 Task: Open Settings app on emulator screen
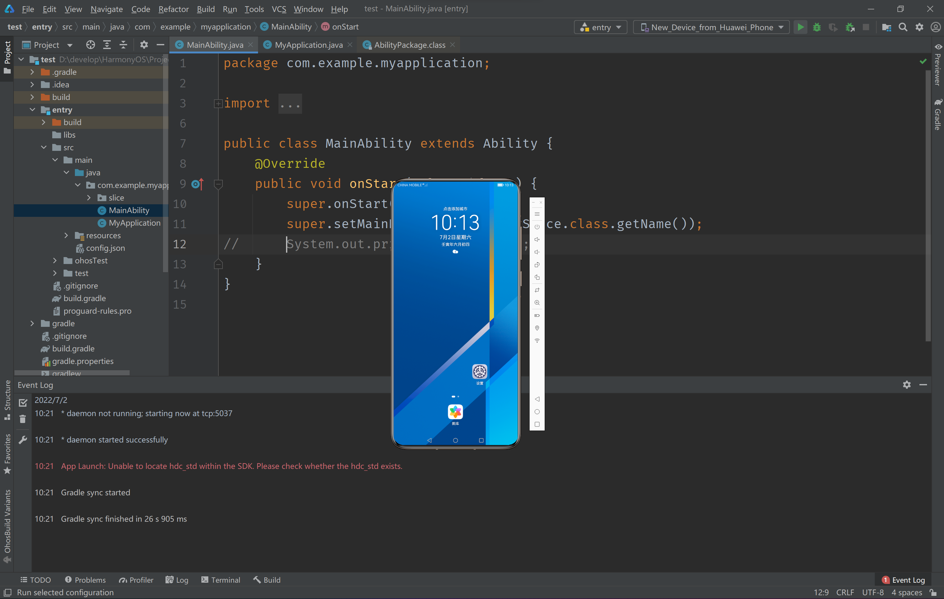click(480, 371)
